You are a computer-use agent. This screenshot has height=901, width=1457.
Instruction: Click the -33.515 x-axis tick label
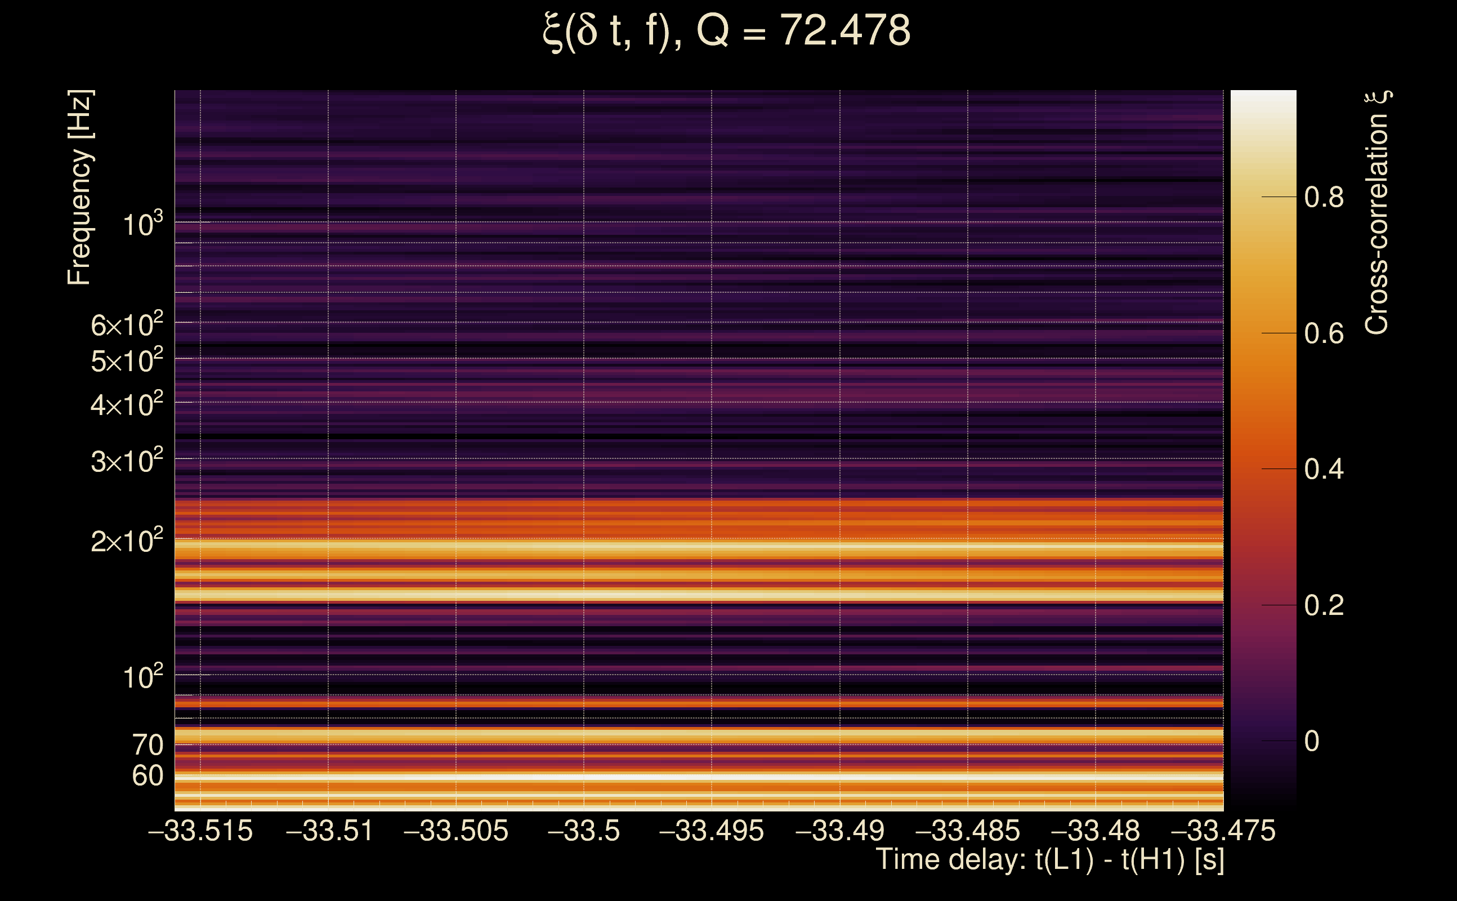tap(200, 831)
